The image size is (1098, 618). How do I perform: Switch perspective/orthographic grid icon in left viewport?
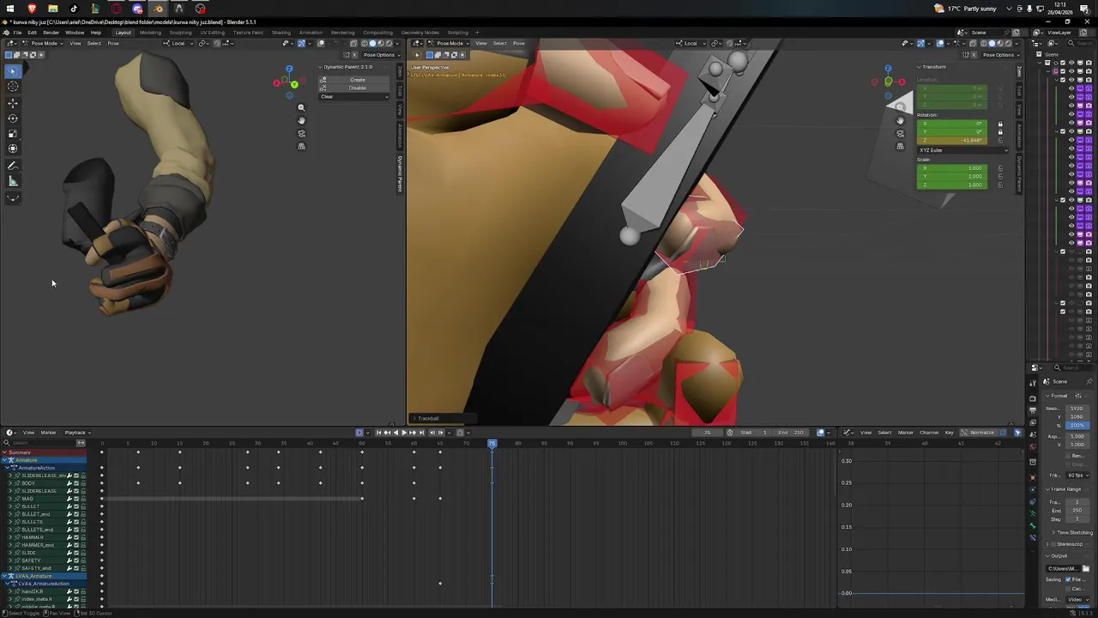coord(301,146)
